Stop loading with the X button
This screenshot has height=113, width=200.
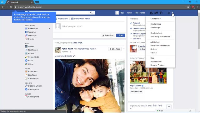click(11, 7)
